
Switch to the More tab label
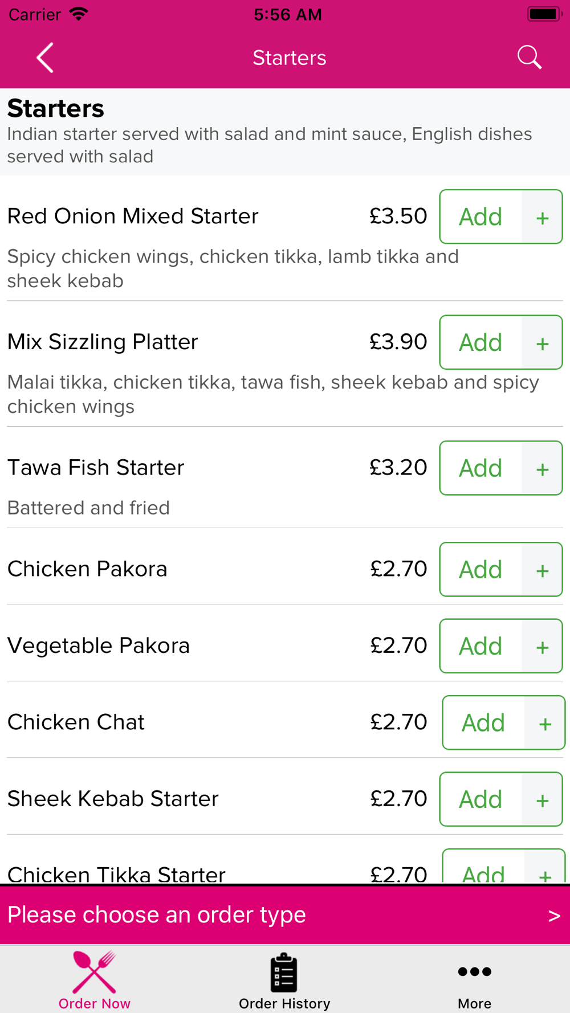pos(474,1003)
